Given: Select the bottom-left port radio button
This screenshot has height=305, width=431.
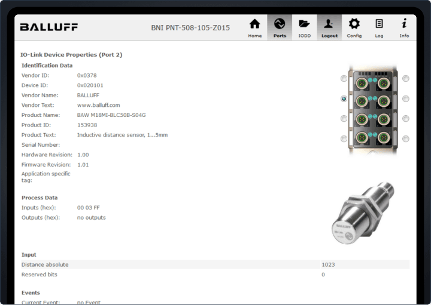Looking at the screenshot, I should (x=344, y=138).
